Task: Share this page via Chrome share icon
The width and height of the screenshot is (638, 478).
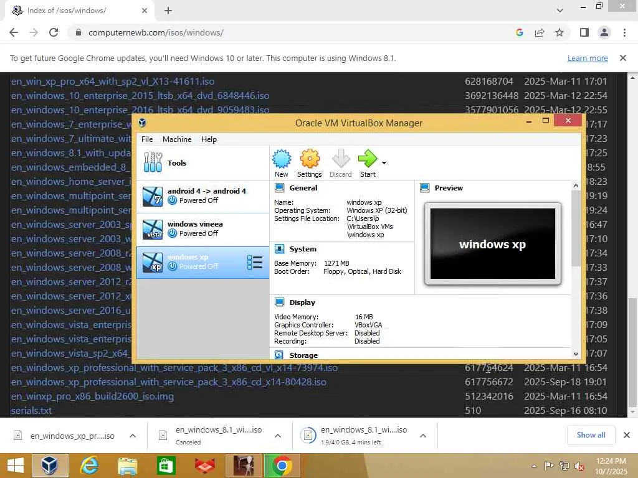Action: (x=540, y=32)
